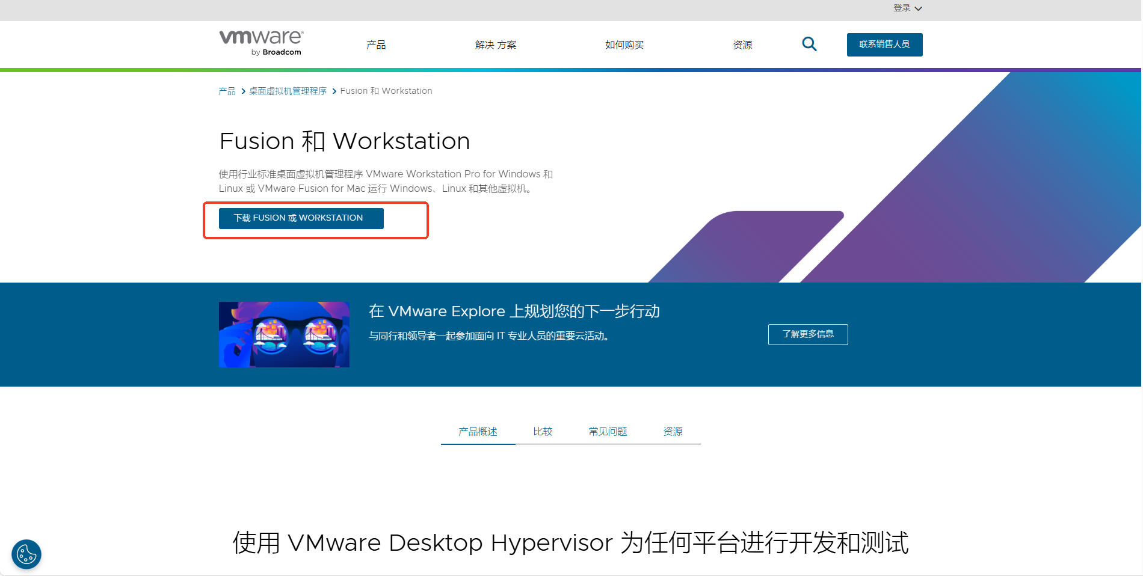The width and height of the screenshot is (1143, 576).
Task: Click 下载 FUSION 或 WORKSTATION button
Action: [x=301, y=218]
